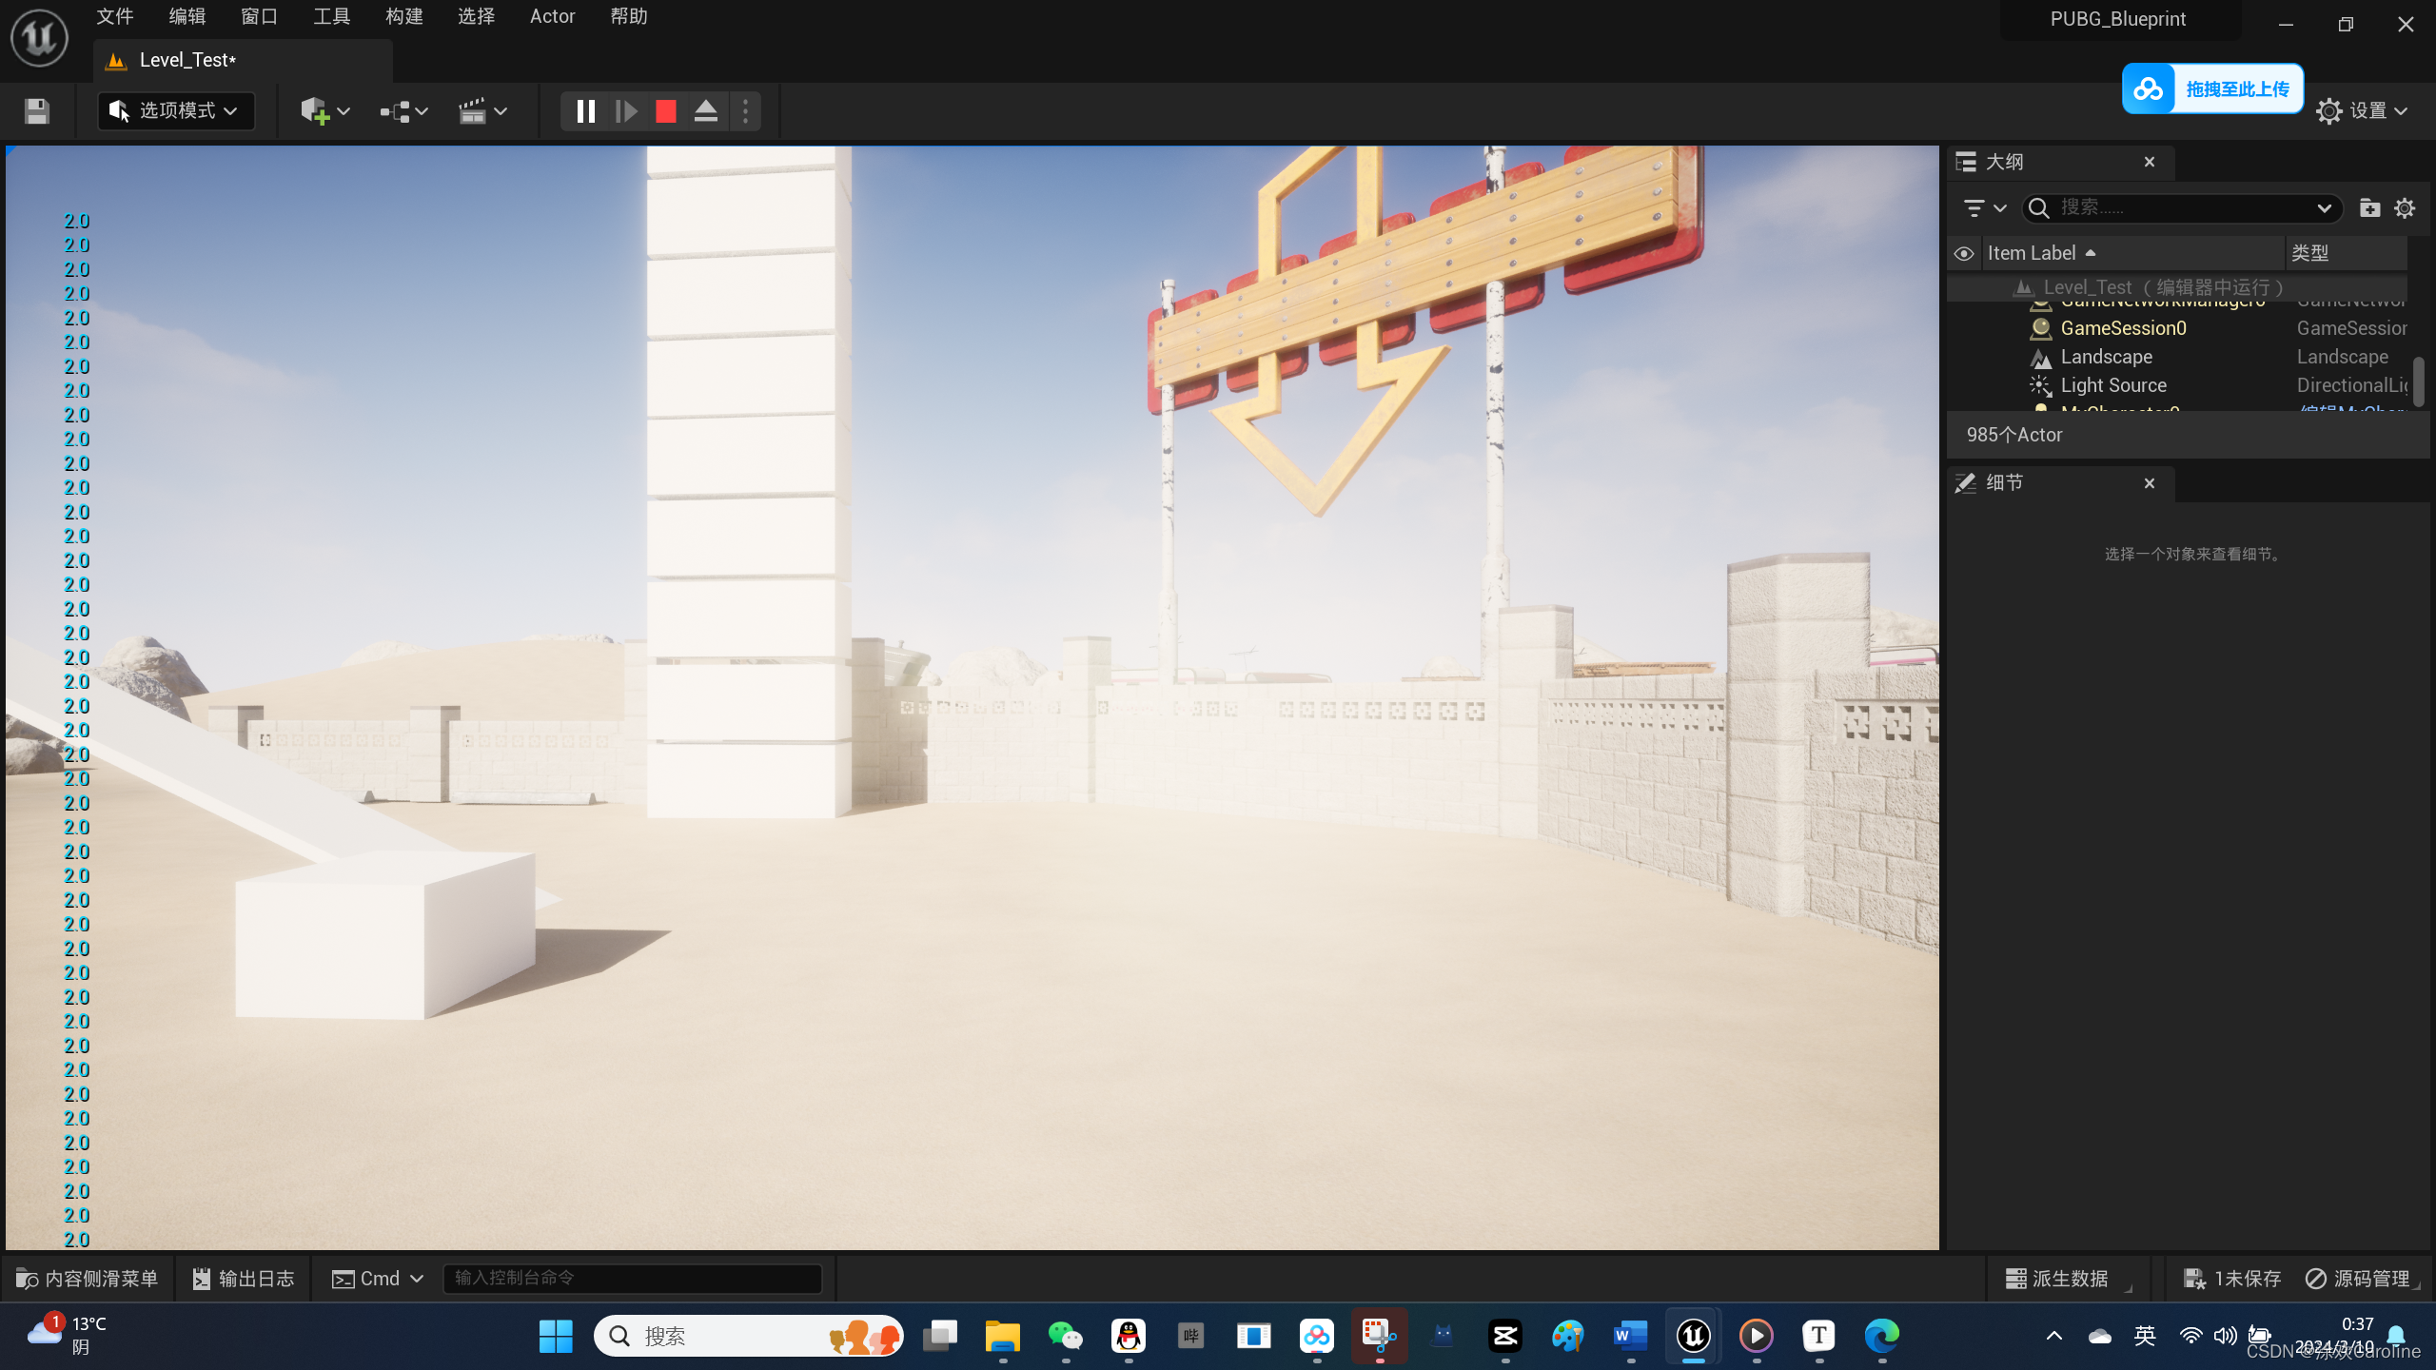The height and width of the screenshot is (1370, 2436).
Task: Pause the play-in-editor simulation
Action: pyautogui.click(x=585, y=111)
